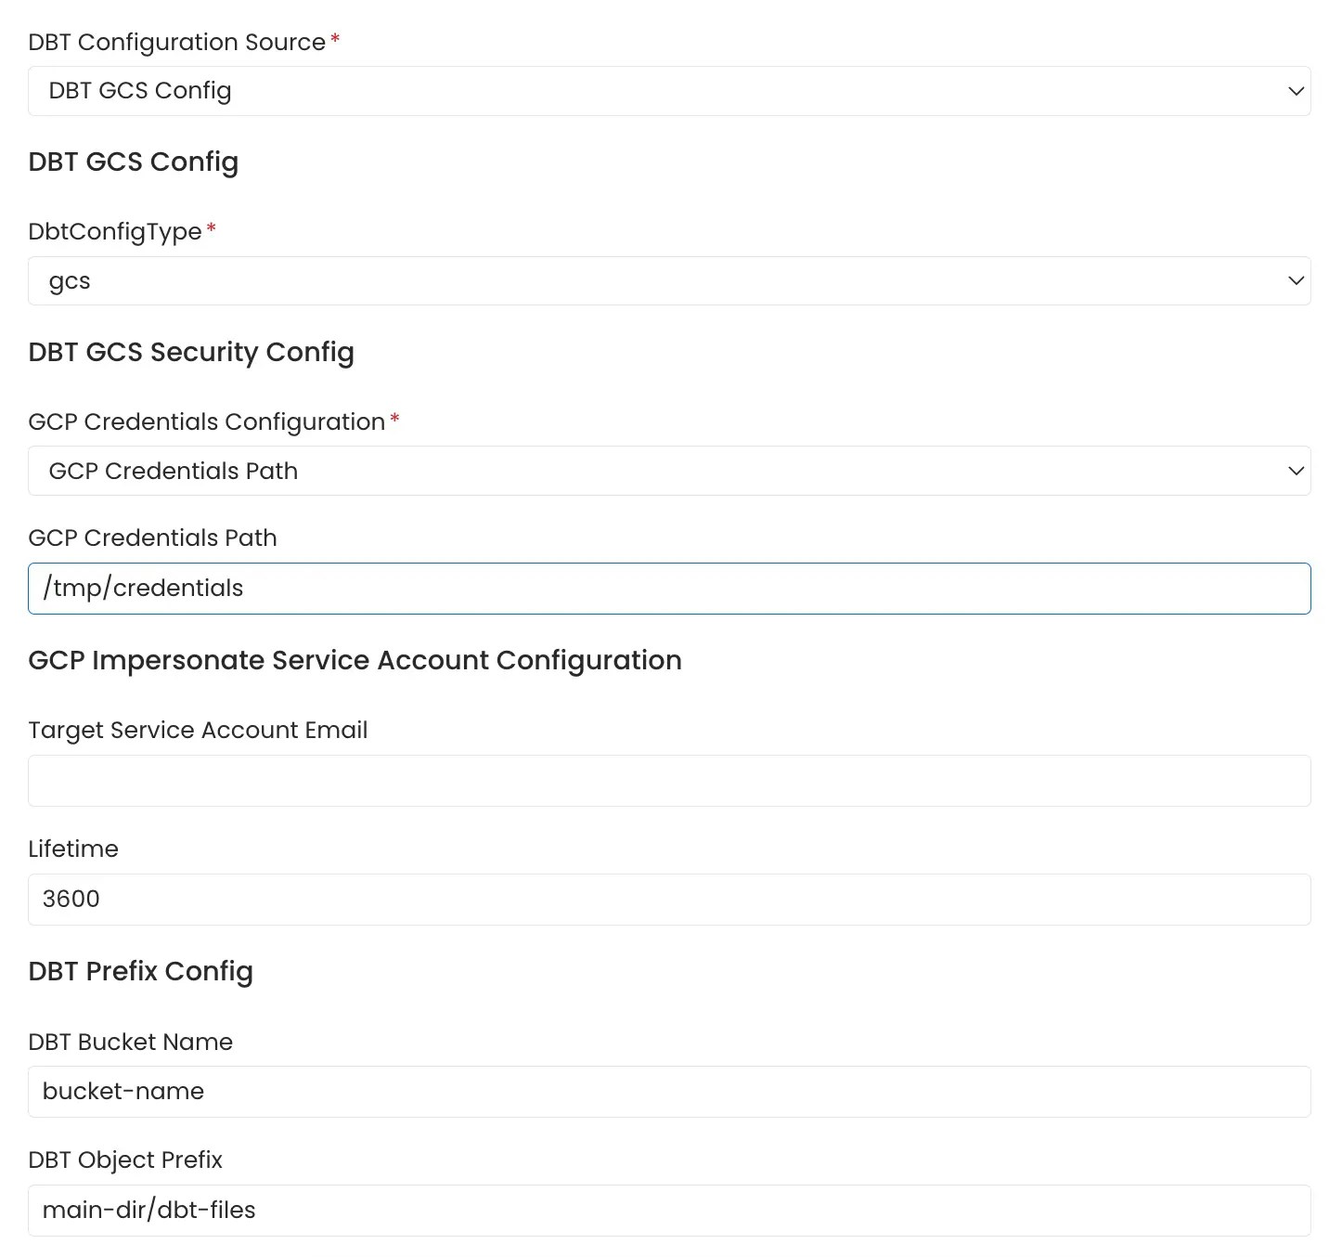1342x1257 pixels.
Task: Expand the DbtConfigType dropdown showing gcs
Action: click(x=668, y=280)
